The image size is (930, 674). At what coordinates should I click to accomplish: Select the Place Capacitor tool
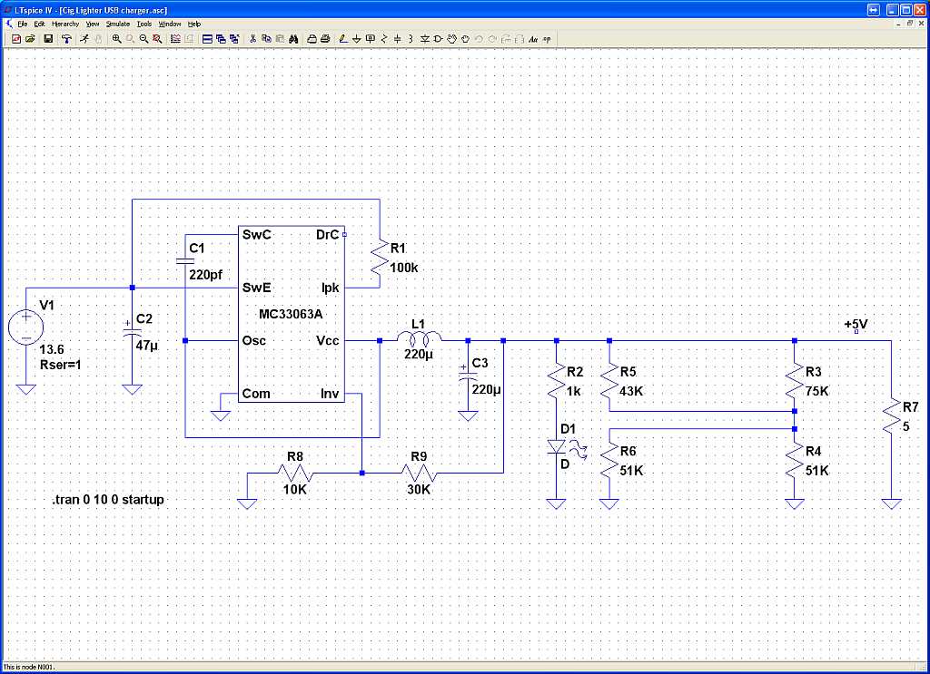(398, 39)
